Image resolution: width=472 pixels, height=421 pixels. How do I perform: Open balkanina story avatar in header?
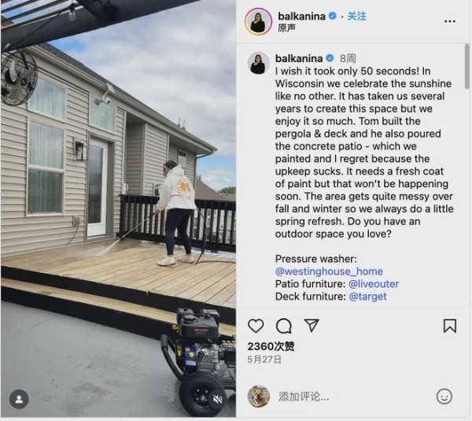pos(258,21)
